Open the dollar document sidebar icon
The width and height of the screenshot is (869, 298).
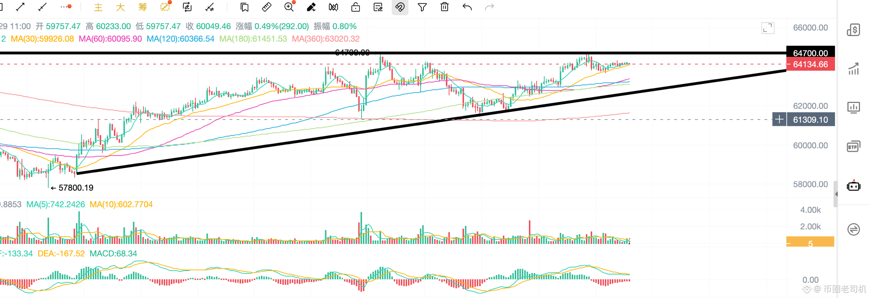point(853,30)
